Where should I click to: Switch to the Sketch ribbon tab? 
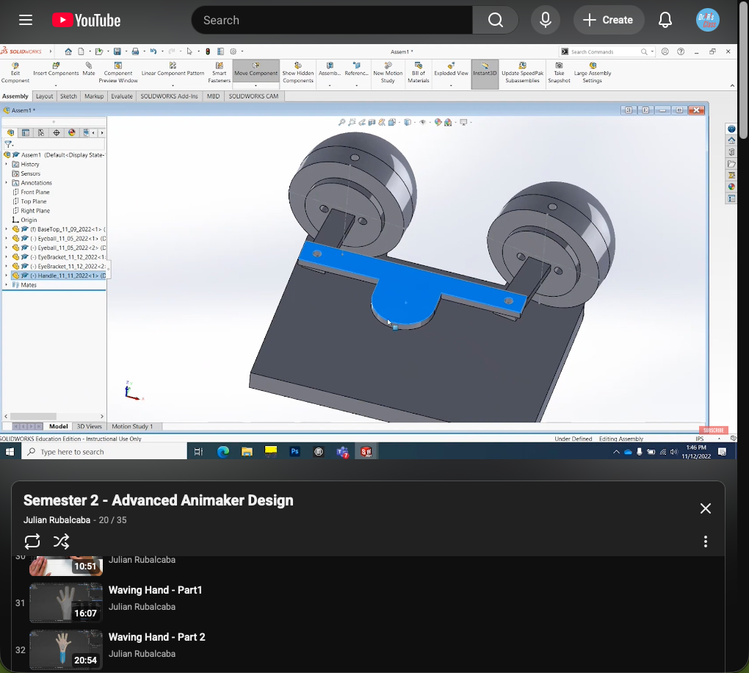tap(68, 96)
